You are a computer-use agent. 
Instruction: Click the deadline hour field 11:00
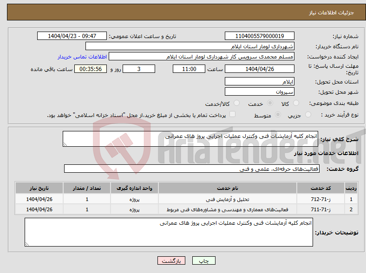189,69
